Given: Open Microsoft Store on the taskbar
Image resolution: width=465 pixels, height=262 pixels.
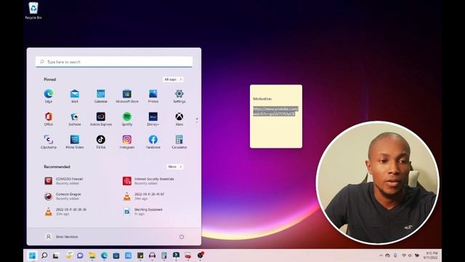Looking at the screenshot, I should pos(116,255).
